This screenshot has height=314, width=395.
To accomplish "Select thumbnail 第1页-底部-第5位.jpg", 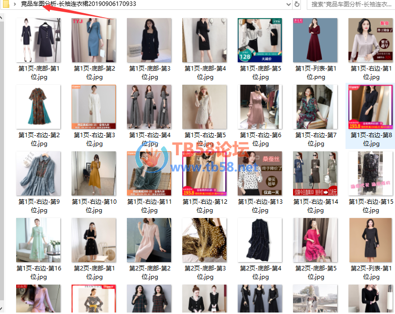I will [x=260, y=40].
